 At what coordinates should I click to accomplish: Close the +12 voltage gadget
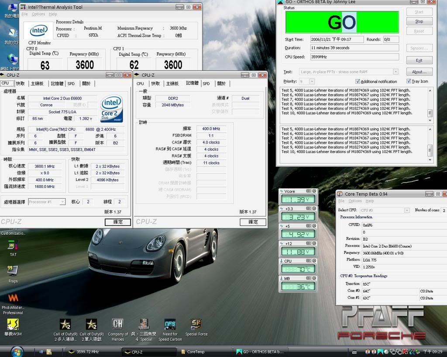click(x=314, y=243)
